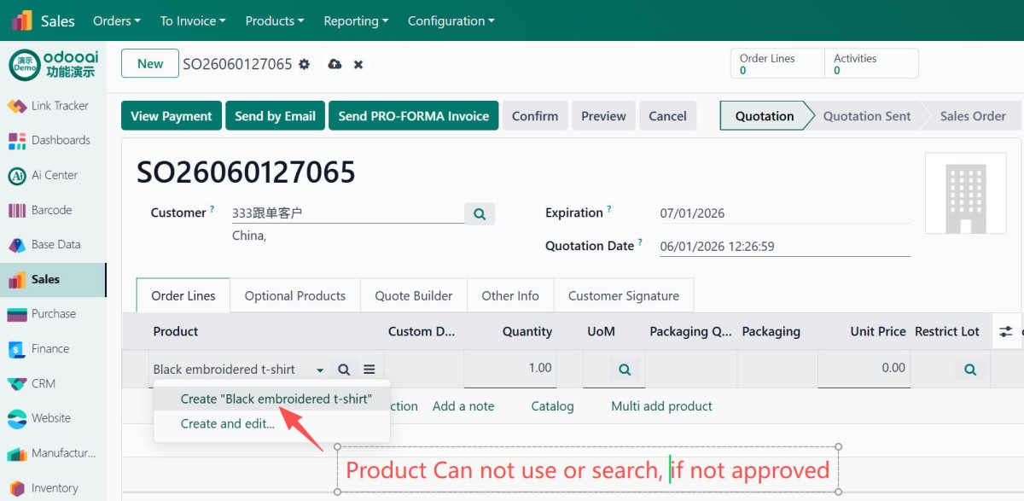1024x501 pixels.
Task: Toggle the product field dropdown arrow
Action: [x=320, y=370]
